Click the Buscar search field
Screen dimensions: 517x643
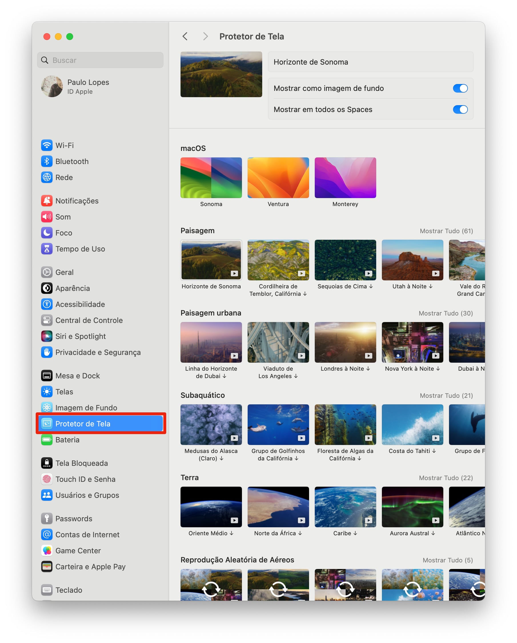coord(100,60)
